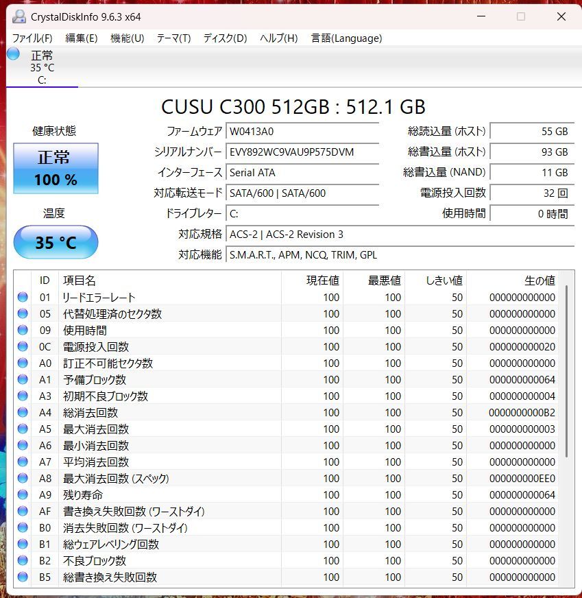Open the テーマ(T) menu
The width and height of the screenshot is (582, 598).
(174, 38)
